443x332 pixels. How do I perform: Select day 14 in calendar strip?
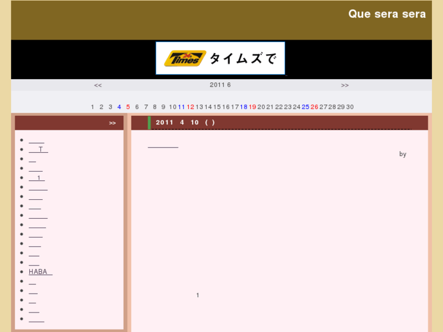(x=208, y=107)
